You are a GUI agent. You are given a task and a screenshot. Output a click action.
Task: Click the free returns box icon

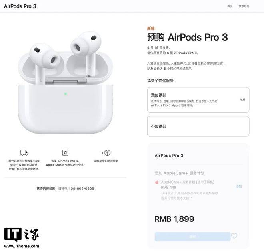click(x=106, y=153)
